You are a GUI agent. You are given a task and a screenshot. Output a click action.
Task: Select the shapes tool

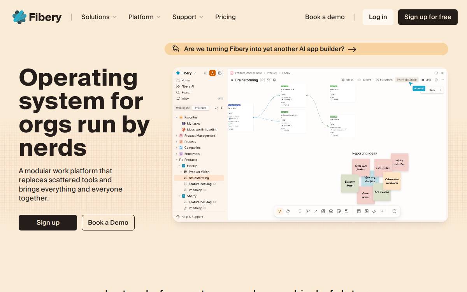point(308,211)
